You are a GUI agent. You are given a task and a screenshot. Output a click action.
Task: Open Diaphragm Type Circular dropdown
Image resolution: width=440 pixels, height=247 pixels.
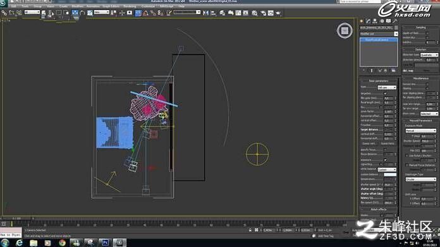(x=420, y=179)
